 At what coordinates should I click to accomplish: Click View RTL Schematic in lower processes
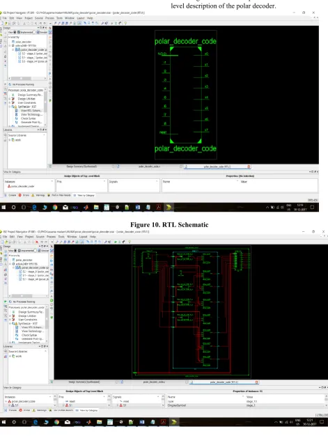tap(32, 327)
